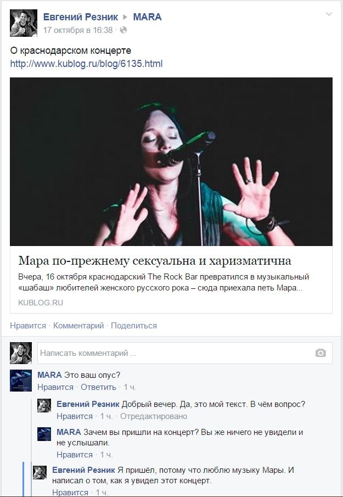Click the avatar beside the comment box
Screen dimensions: 343x497
tap(21, 353)
